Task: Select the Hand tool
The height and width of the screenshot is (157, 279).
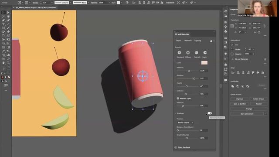Action: (3, 63)
